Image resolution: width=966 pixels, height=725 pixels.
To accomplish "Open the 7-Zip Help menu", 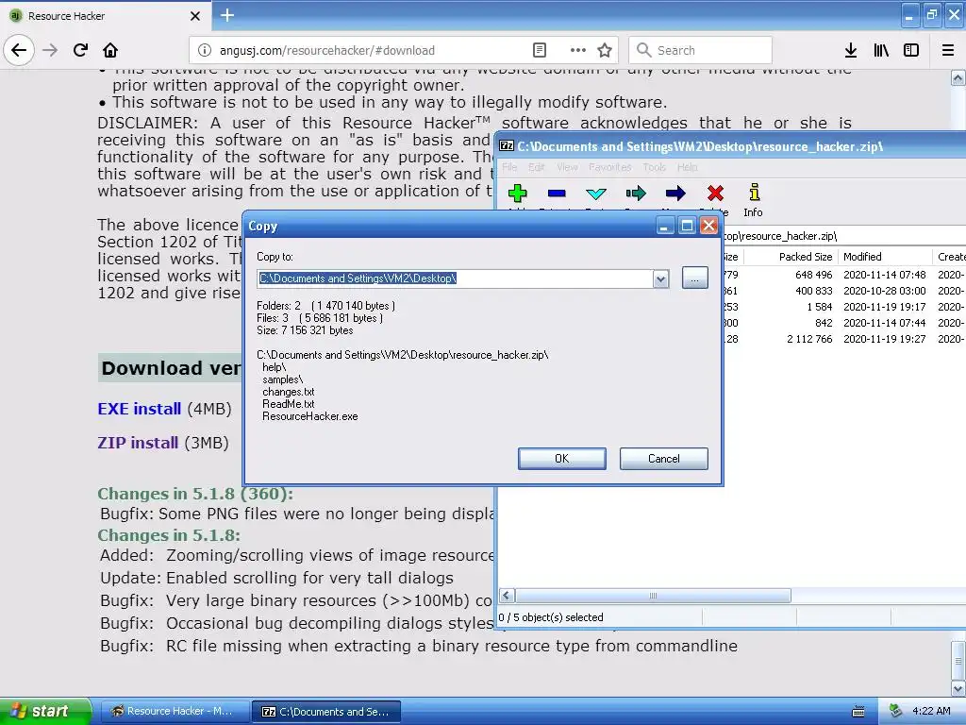I will point(688,167).
